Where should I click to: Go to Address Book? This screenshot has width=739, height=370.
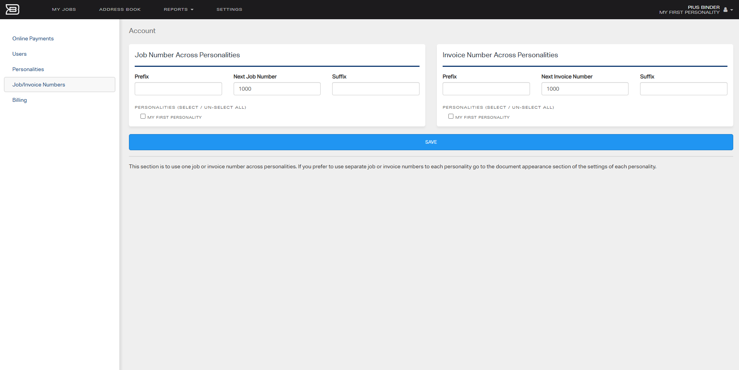(120, 9)
